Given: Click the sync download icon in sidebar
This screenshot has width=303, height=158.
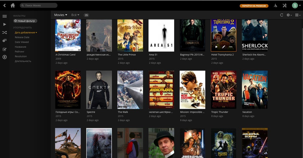Looking at the screenshot, I should 5,57.
